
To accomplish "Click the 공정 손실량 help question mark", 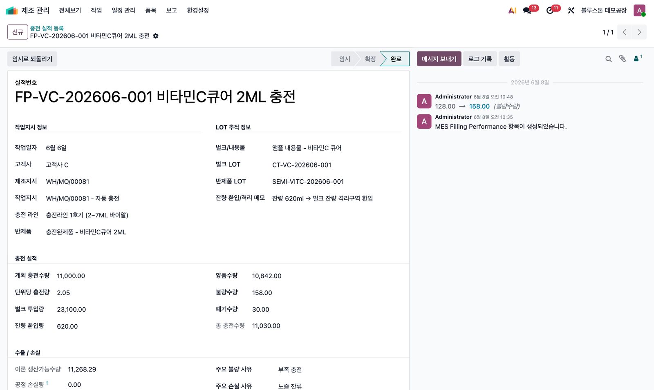I will [47, 383].
